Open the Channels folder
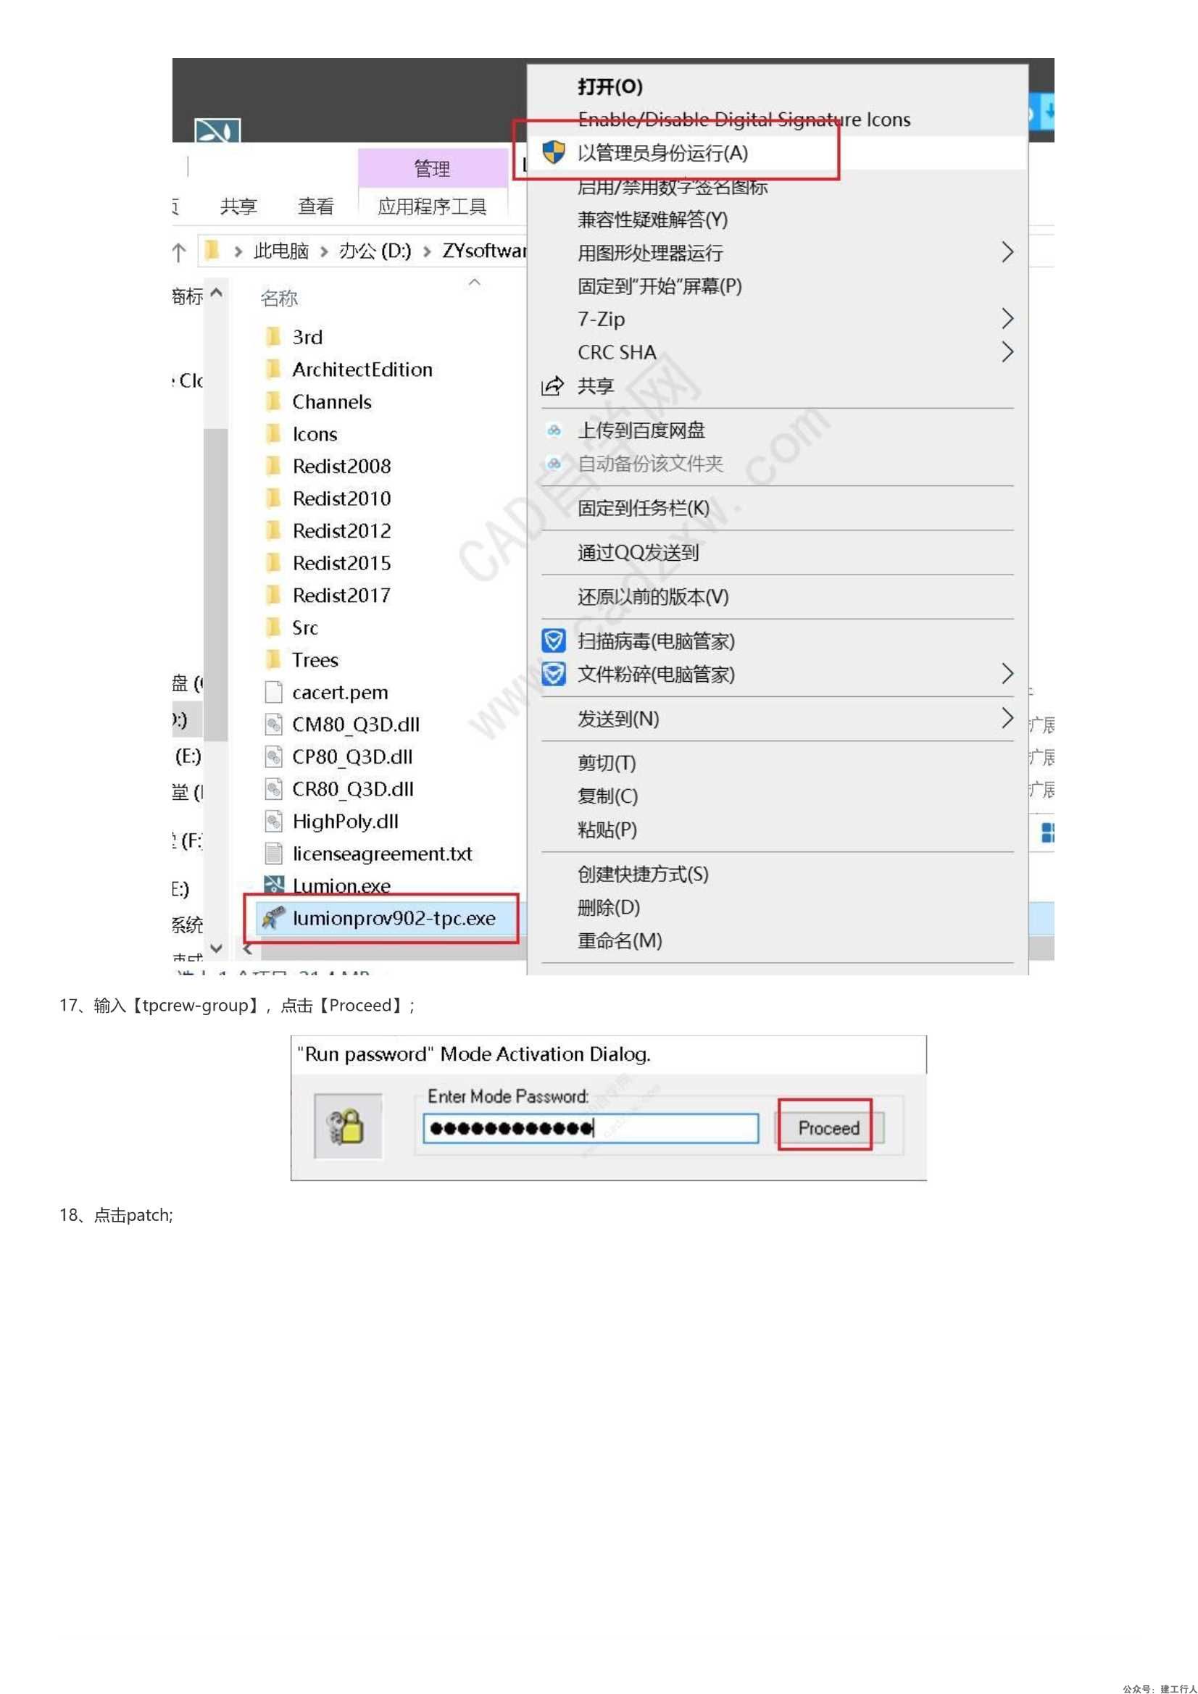 pos(331,401)
